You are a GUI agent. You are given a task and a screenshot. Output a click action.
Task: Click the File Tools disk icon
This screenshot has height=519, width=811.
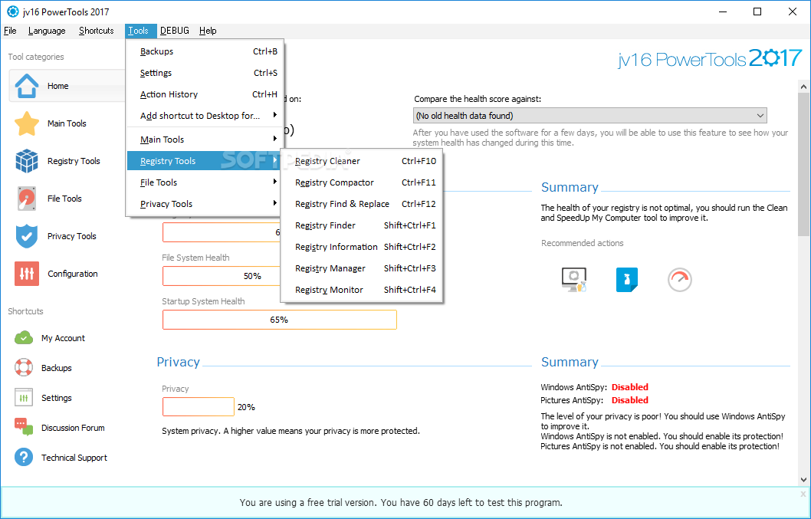click(26, 199)
